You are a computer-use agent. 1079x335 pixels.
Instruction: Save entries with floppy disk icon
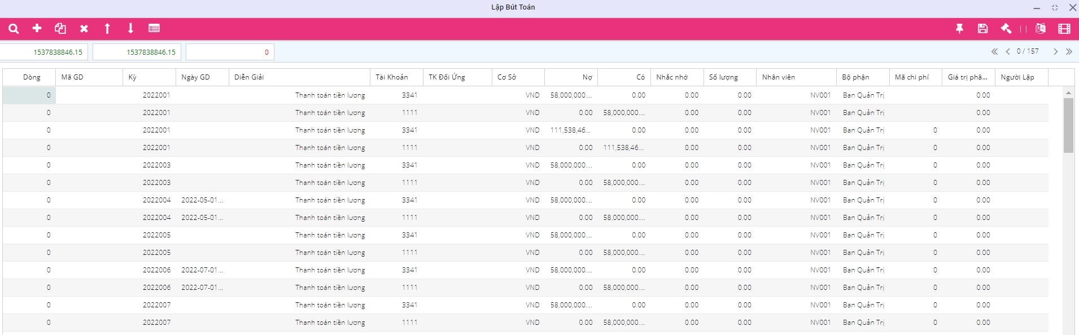pyautogui.click(x=982, y=29)
